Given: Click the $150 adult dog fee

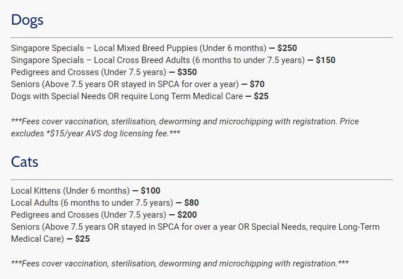Looking at the screenshot, I should tap(325, 60).
